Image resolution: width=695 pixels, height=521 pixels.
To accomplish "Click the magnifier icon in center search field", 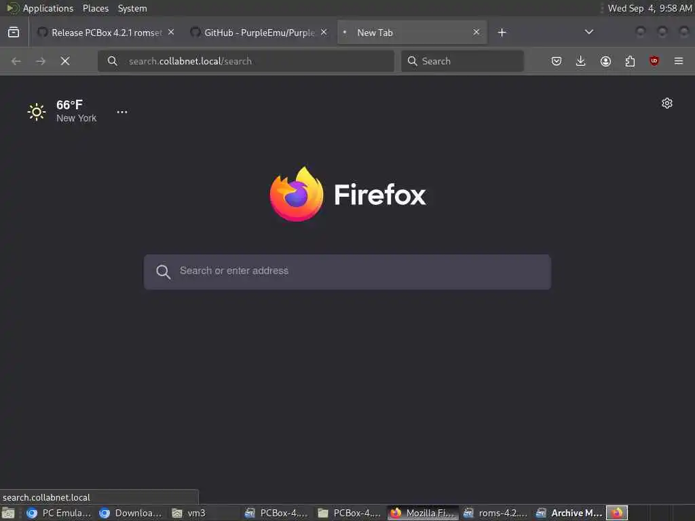I will click(x=163, y=271).
